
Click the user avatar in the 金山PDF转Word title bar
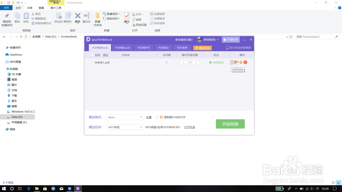click(199, 39)
